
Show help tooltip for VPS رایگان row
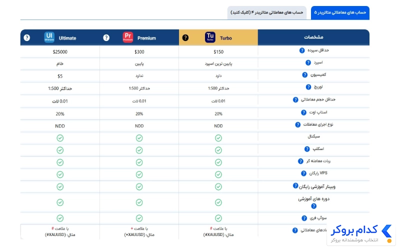click(x=303, y=173)
